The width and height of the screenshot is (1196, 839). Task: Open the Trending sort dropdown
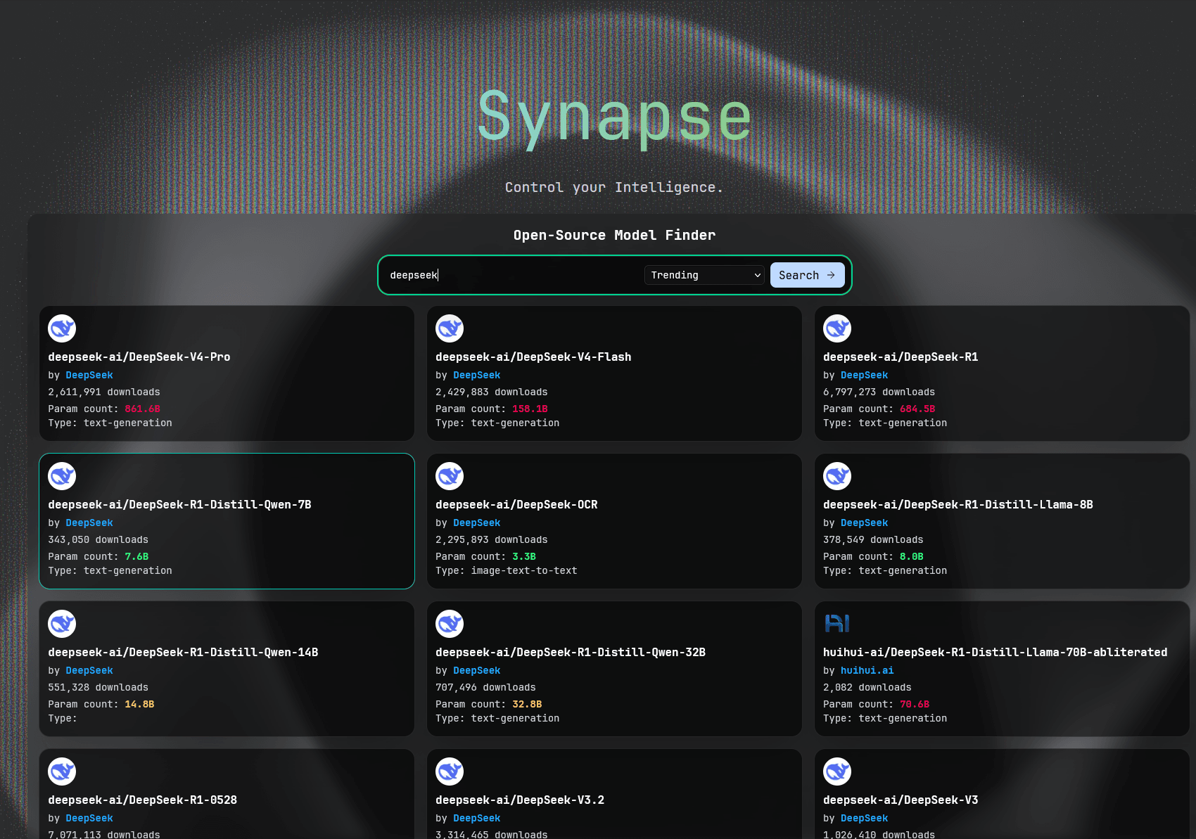tap(704, 275)
